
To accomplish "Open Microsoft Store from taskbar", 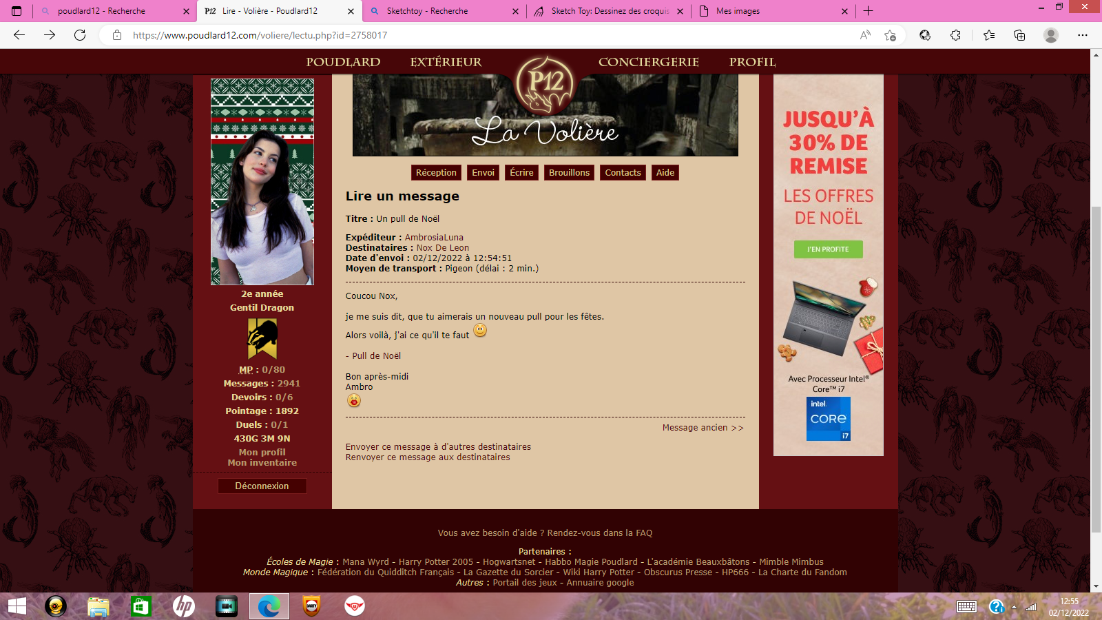I will tap(141, 606).
